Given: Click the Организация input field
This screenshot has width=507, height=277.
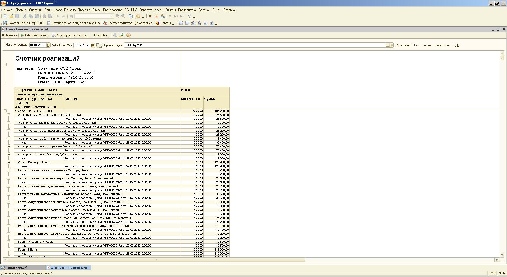Looking at the screenshot, I should coord(255,45).
